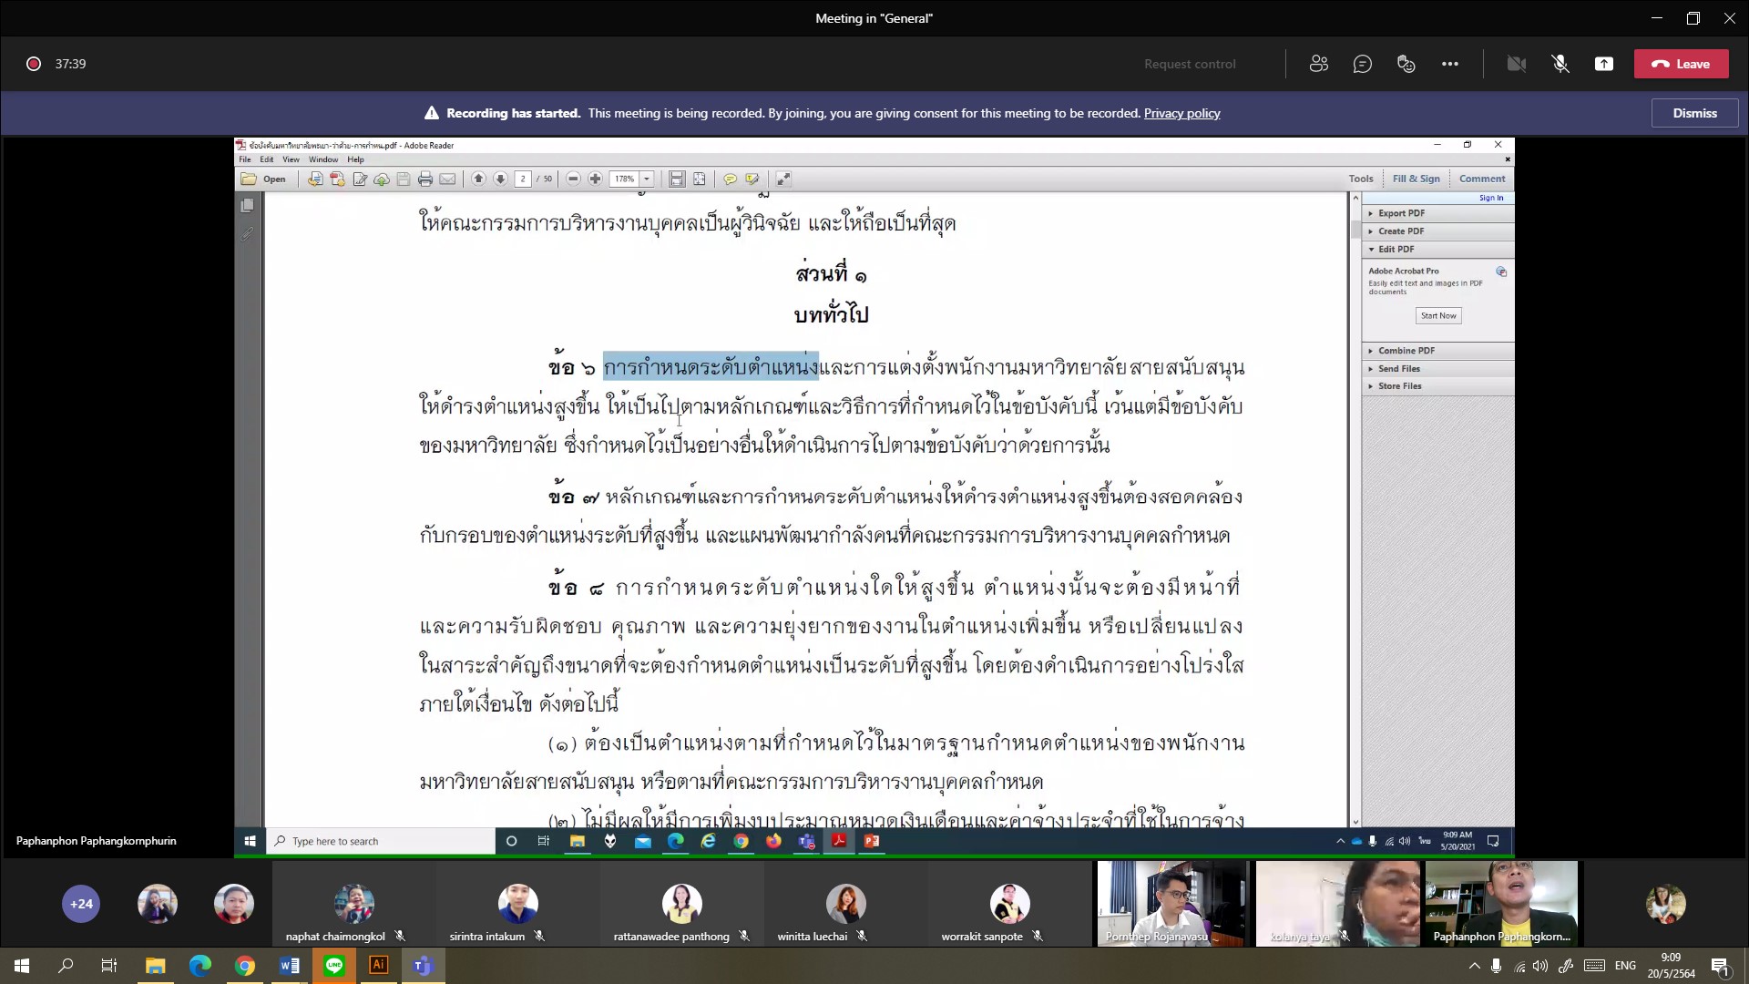Open the Teams meeting chat
The width and height of the screenshot is (1749, 984).
click(x=1362, y=64)
